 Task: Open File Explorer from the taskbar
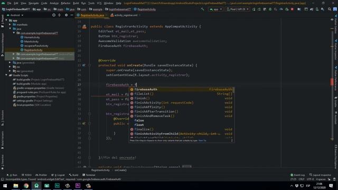pos(16,186)
